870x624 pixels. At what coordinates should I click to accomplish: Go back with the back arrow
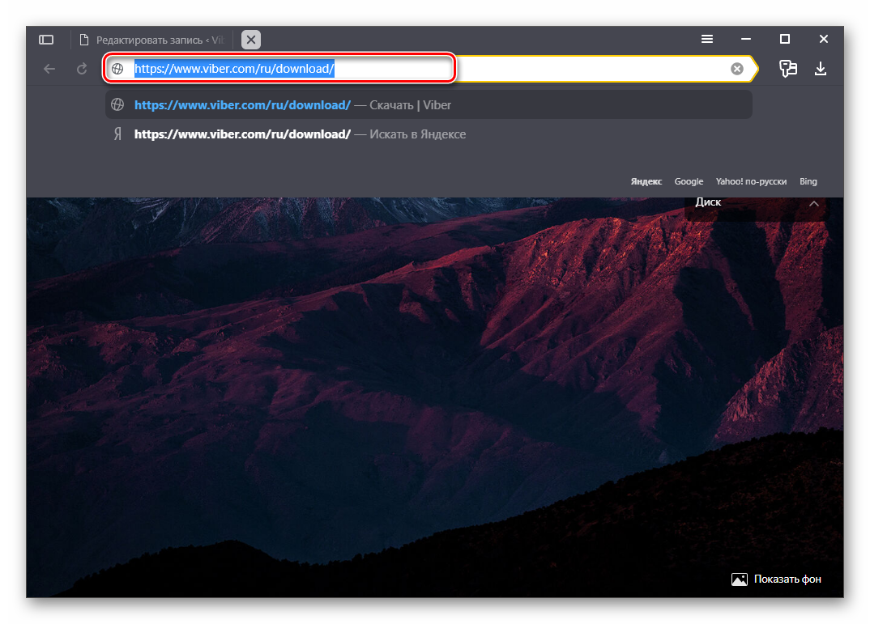(49, 69)
